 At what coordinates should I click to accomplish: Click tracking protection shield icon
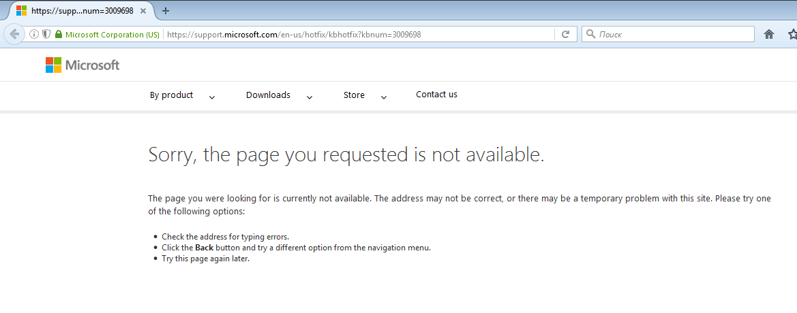point(46,35)
